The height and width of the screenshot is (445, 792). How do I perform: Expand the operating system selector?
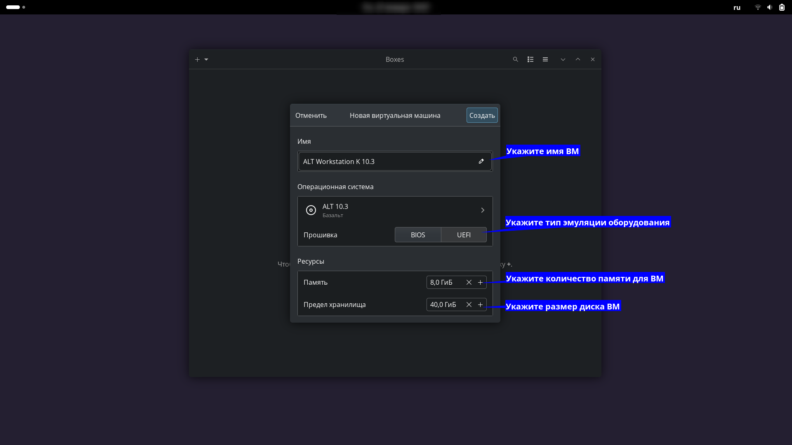pyautogui.click(x=482, y=210)
